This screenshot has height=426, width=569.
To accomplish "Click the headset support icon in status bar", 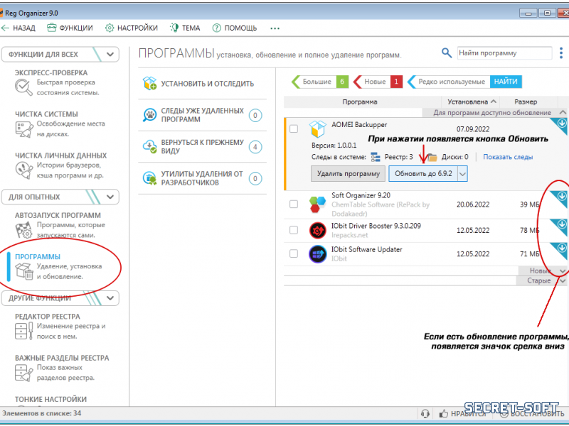I will (425, 413).
